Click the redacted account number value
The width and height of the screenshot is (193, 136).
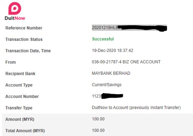tap(108, 96)
